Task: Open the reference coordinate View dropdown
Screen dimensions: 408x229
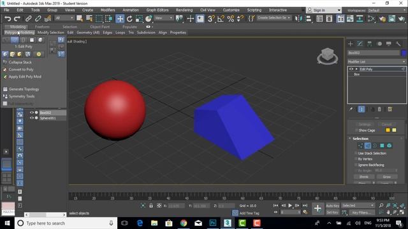Action: click(x=164, y=18)
